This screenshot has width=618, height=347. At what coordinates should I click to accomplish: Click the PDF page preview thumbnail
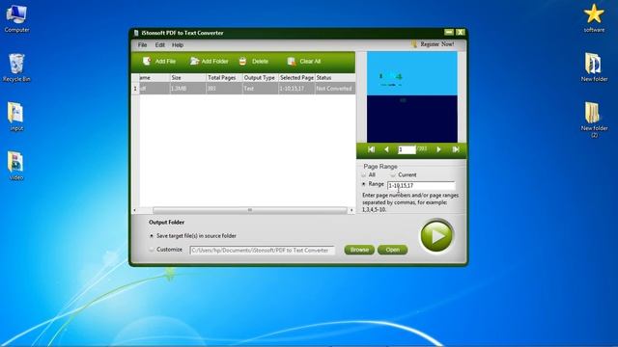pyautogui.click(x=412, y=96)
